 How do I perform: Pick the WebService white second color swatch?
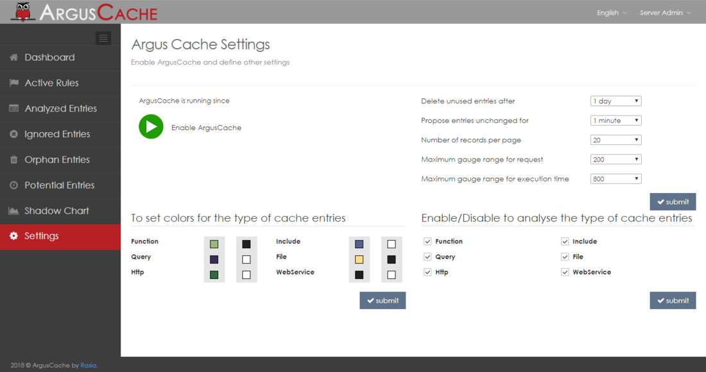pos(392,275)
